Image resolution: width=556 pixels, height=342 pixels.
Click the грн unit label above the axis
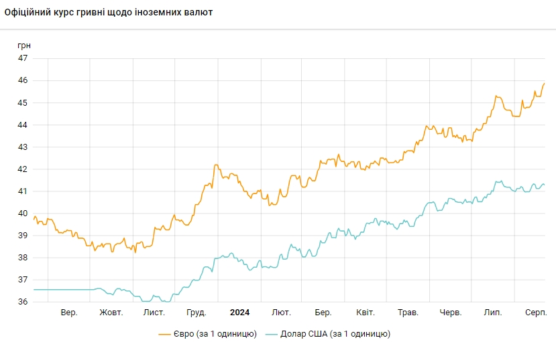coord(23,46)
